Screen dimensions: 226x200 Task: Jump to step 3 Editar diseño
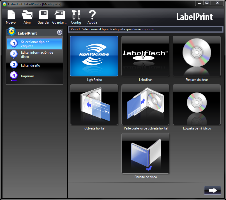pyautogui.click(x=30, y=65)
